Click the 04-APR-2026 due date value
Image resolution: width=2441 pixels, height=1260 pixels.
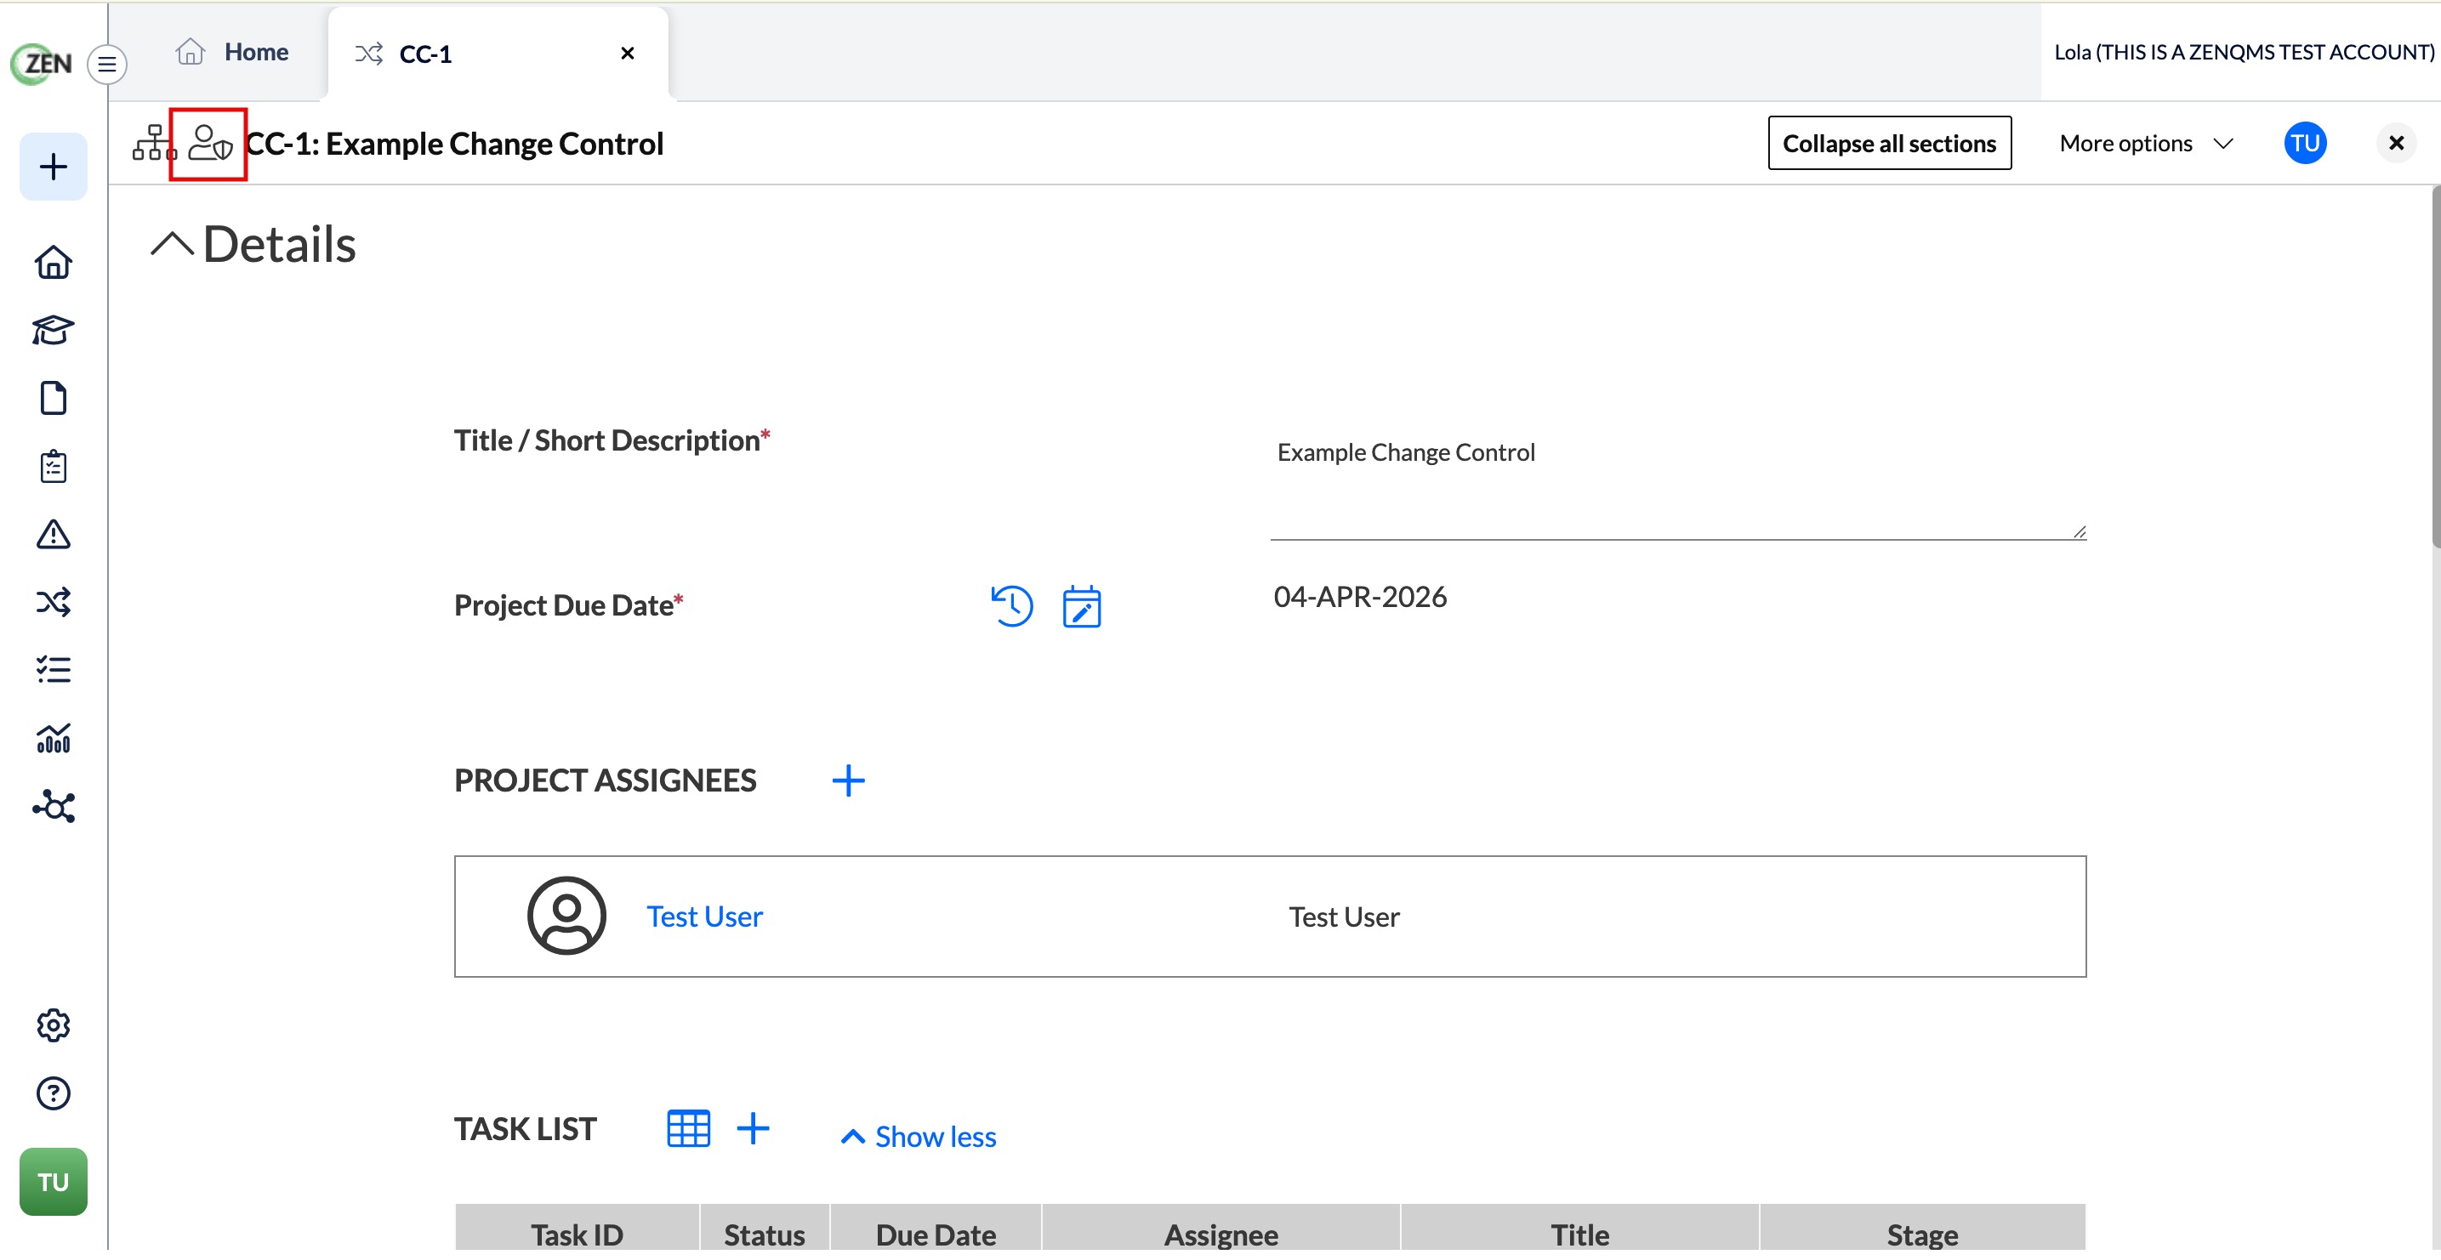[1360, 599]
